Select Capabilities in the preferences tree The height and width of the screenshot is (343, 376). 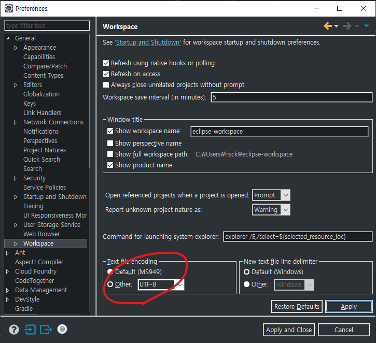tap(39, 57)
